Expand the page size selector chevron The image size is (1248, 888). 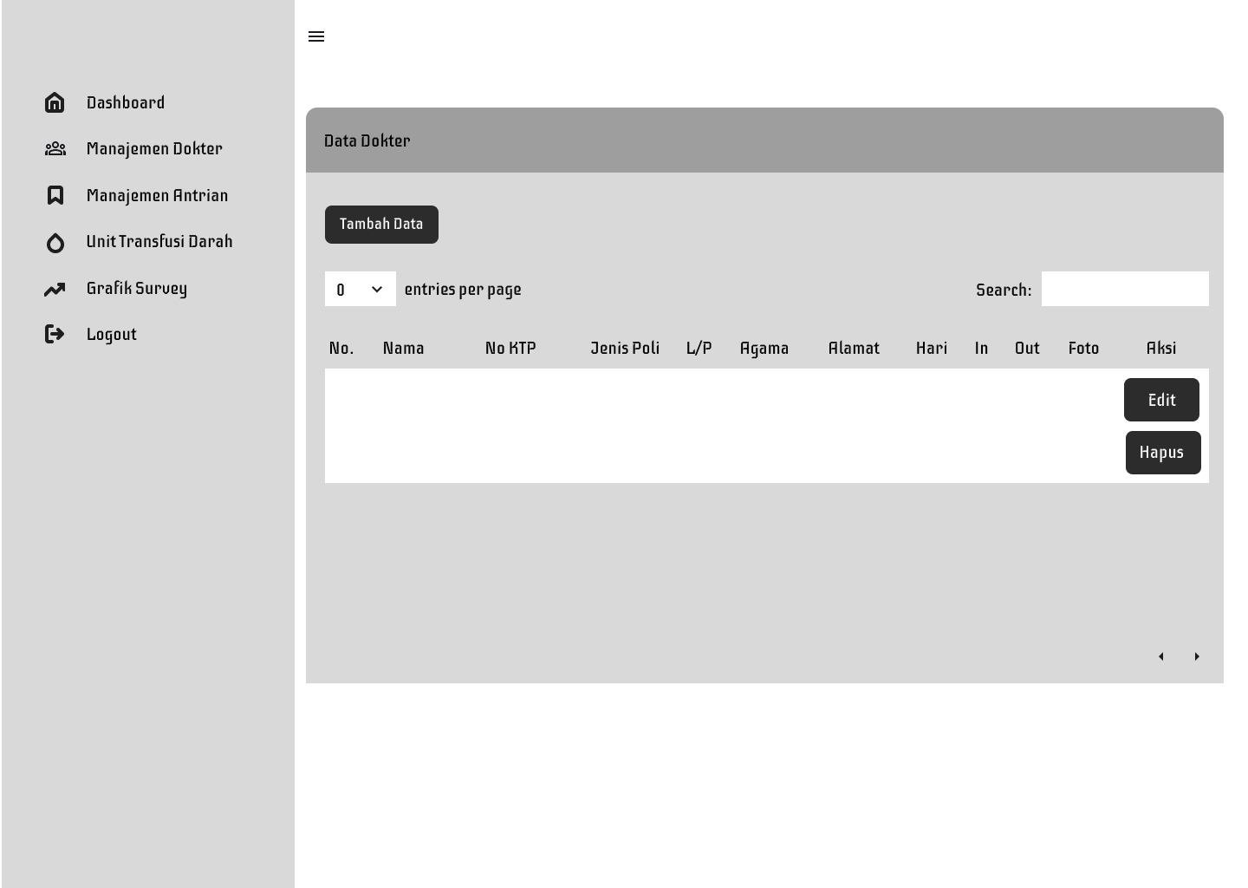coord(376,289)
